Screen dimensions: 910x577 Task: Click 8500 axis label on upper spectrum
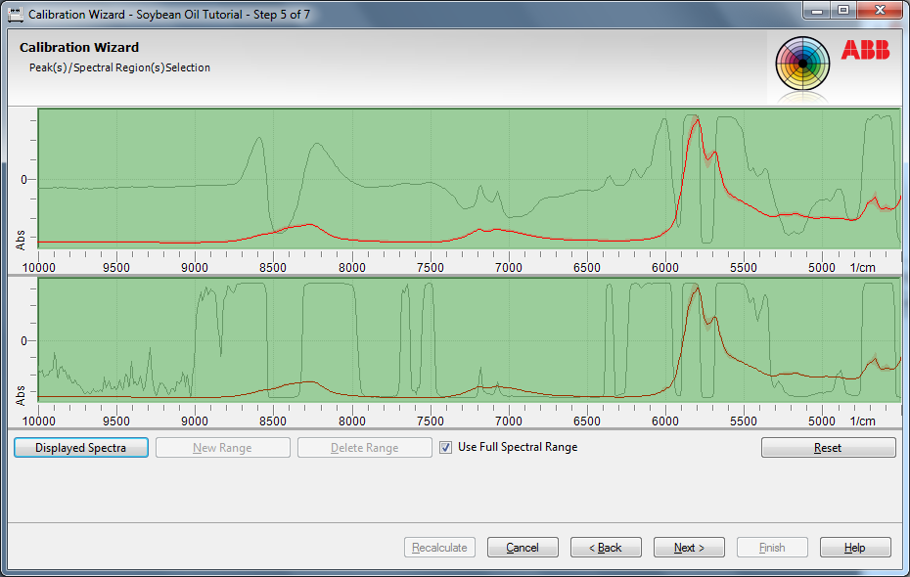click(273, 268)
